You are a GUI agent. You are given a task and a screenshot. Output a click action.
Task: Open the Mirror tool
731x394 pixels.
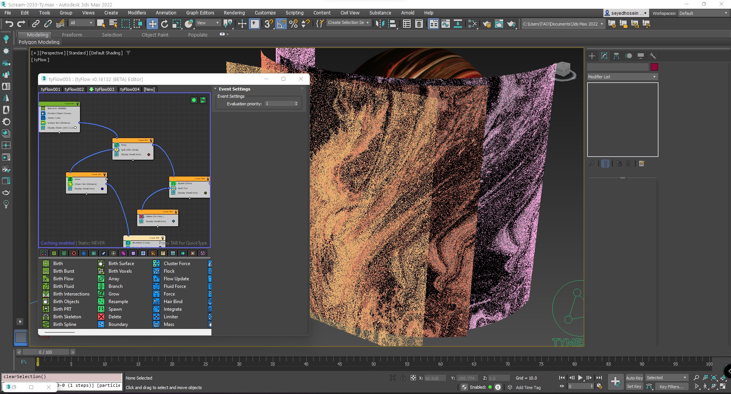pyautogui.click(x=380, y=24)
